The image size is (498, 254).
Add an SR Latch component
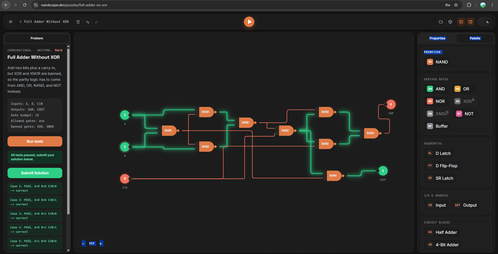[440, 178]
